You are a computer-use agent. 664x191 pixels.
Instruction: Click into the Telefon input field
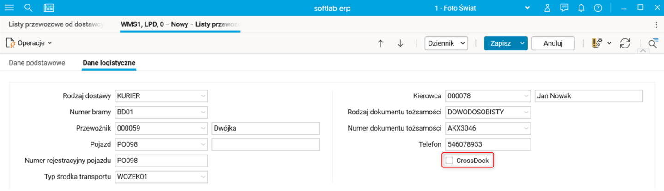point(488,144)
